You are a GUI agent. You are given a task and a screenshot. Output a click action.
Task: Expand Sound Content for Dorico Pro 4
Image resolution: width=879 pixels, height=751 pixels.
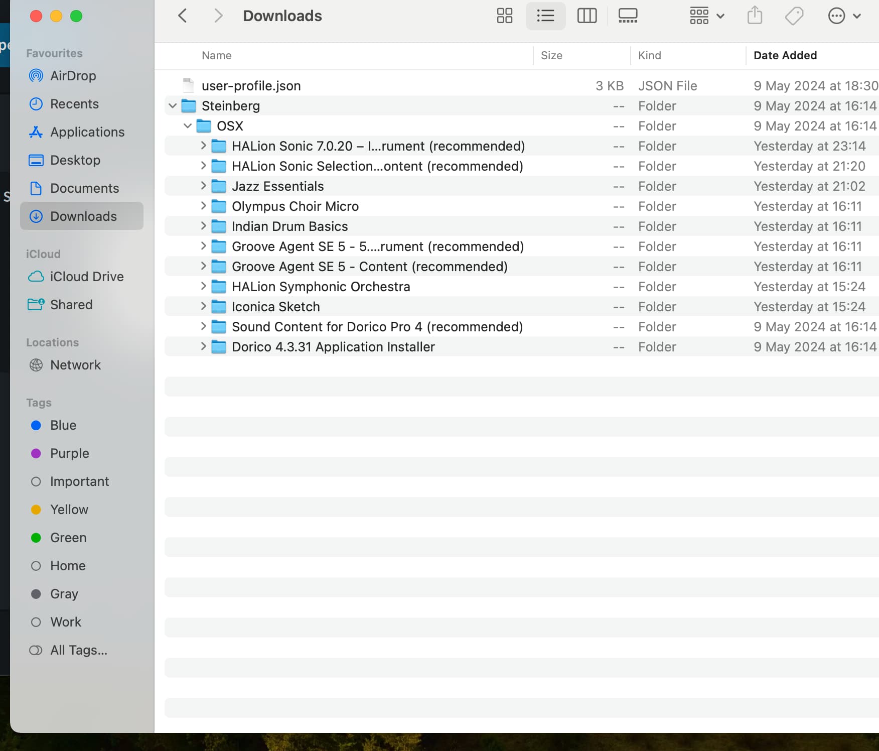click(x=203, y=327)
